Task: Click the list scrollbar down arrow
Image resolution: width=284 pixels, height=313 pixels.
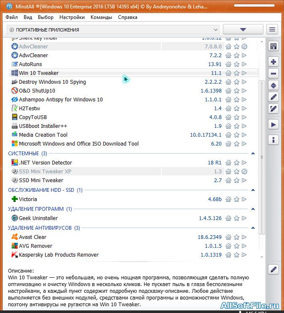Action: coord(262,257)
